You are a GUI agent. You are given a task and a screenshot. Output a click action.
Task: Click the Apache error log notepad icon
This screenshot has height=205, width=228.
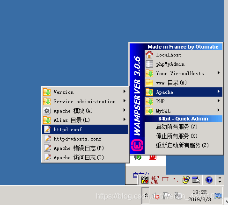point(47,148)
